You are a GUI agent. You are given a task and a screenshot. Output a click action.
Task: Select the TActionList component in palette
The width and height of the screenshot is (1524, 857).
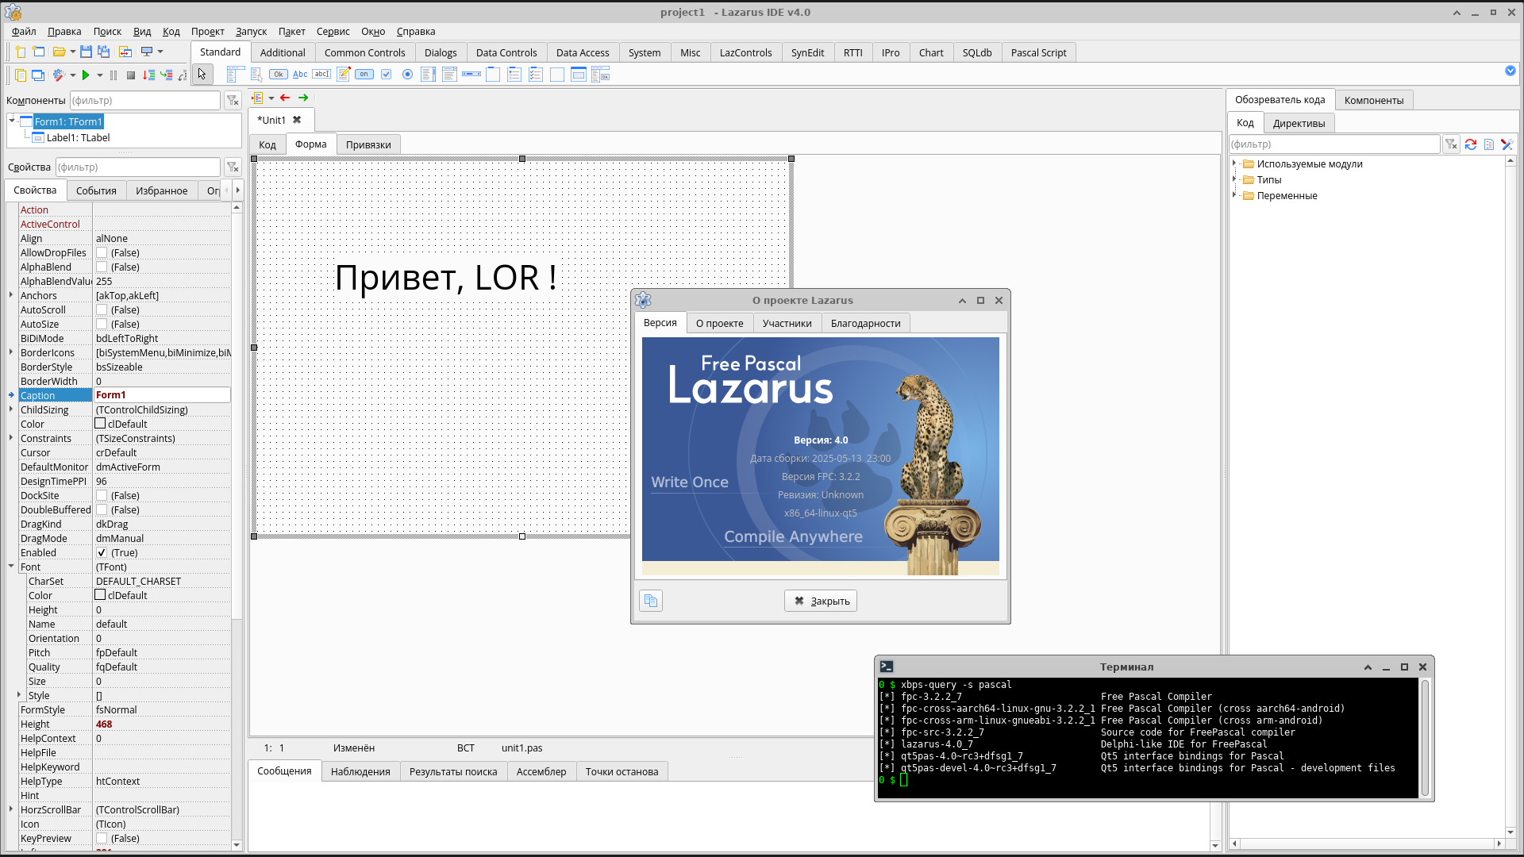[x=601, y=75]
